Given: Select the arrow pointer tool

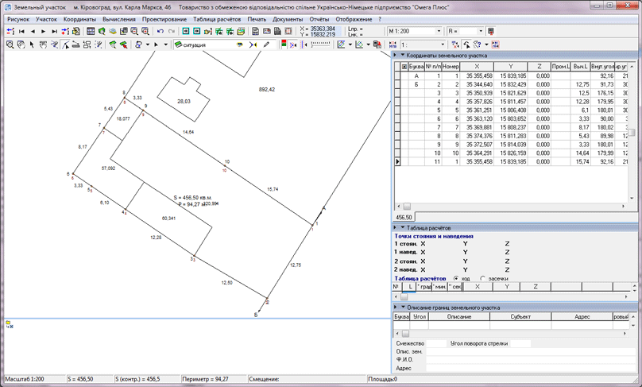Looking at the screenshot, I should click(32, 45).
